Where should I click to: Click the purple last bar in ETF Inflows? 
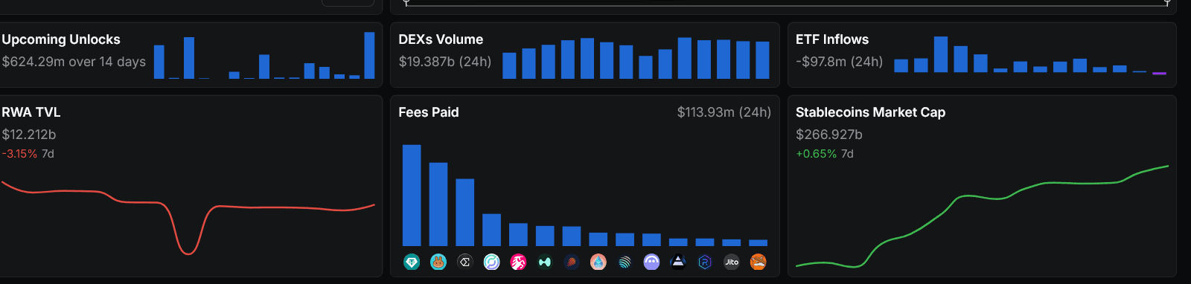pos(1159,73)
